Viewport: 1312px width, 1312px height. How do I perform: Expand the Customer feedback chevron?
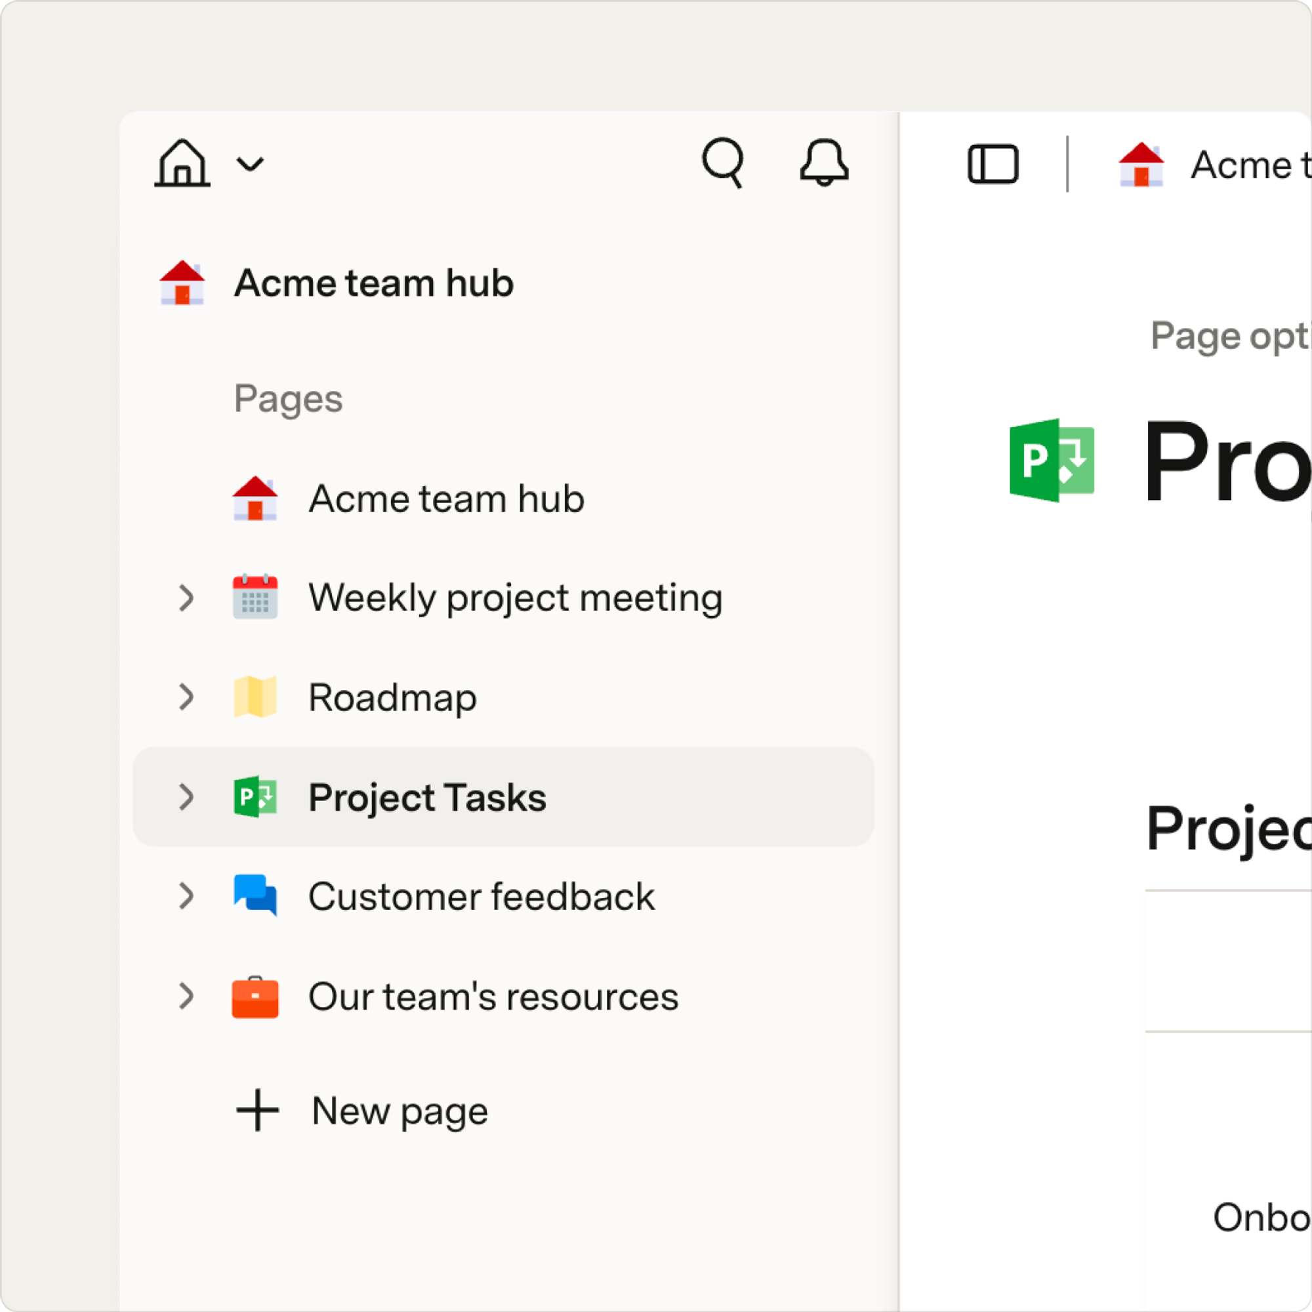point(186,896)
